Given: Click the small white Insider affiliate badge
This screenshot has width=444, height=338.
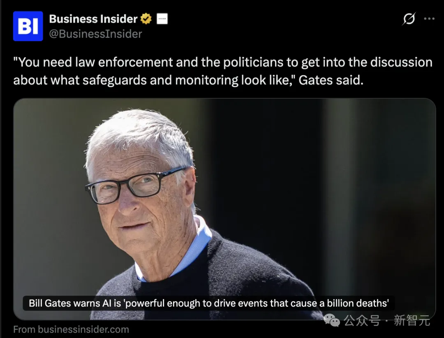Looking at the screenshot, I should click(x=162, y=19).
